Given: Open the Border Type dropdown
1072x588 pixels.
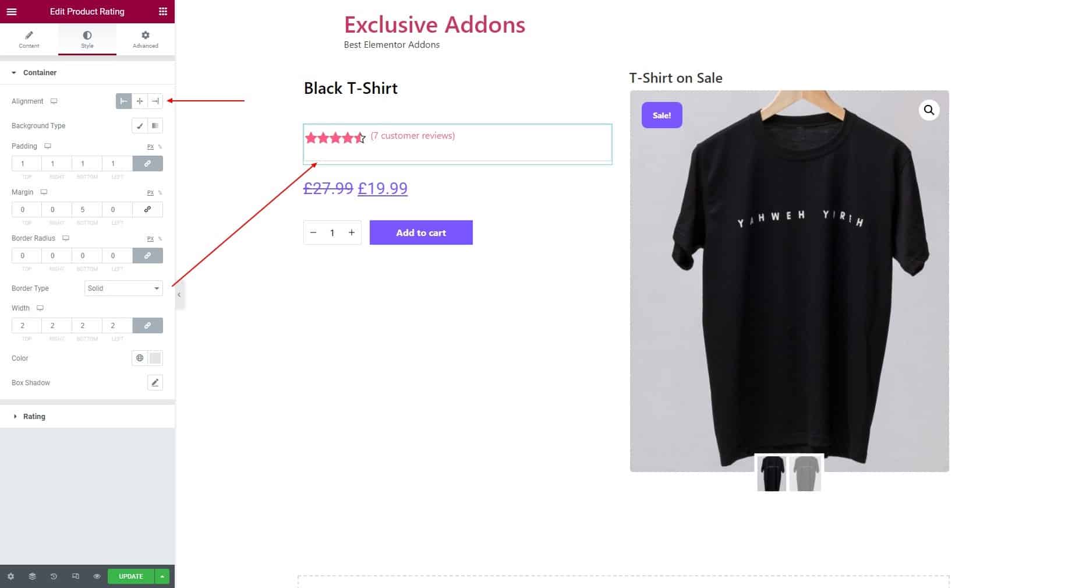Looking at the screenshot, I should click(x=123, y=288).
